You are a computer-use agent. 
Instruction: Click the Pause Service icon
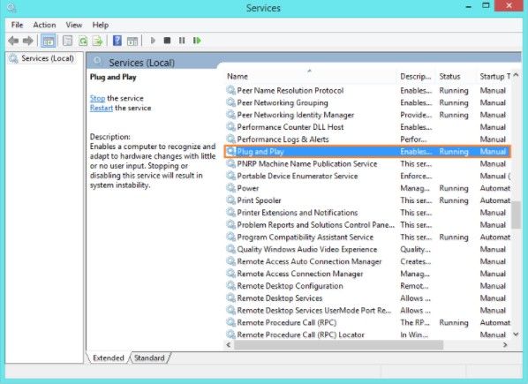182,41
